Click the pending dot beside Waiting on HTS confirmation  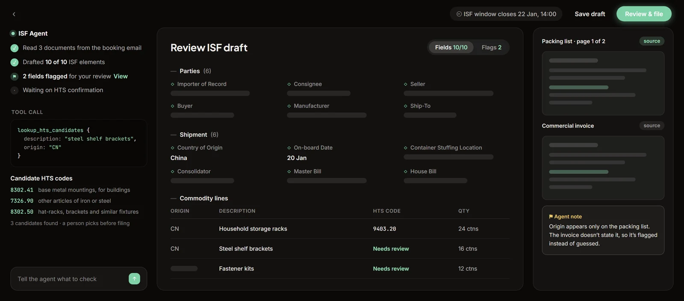coord(15,90)
